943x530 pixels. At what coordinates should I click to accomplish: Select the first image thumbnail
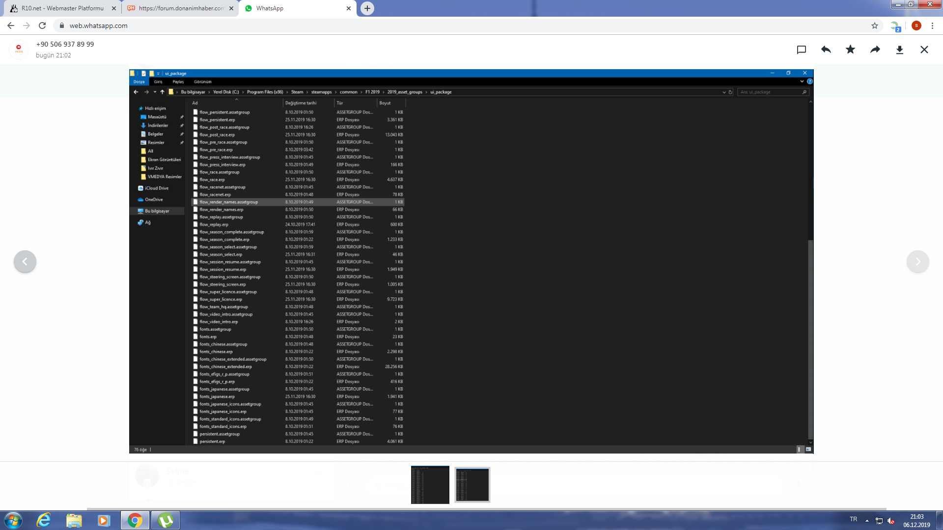(x=430, y=485)
